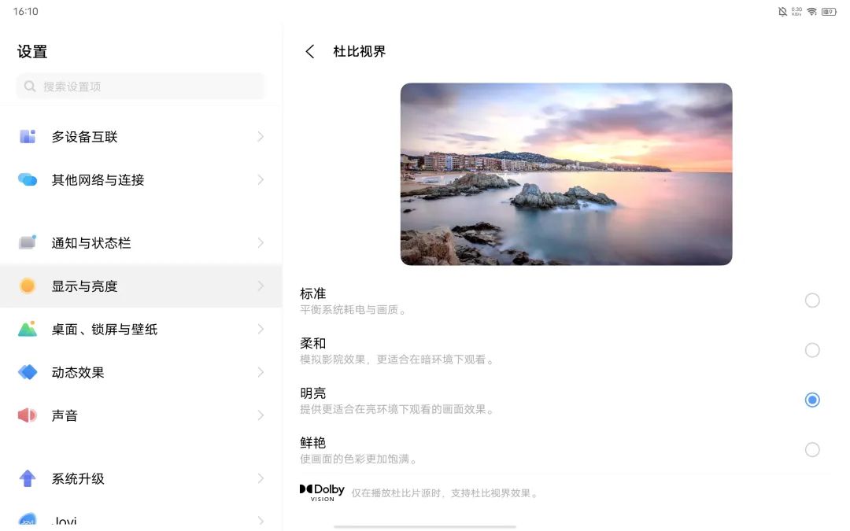This screenshot has width=850, height=531.
Task: Click the 动态效果 diamond icon
Action: click(x=28, y=372)
